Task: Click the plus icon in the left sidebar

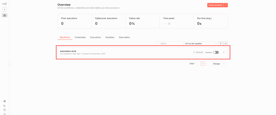Action: pyautogui.click(x=5, y=9)
